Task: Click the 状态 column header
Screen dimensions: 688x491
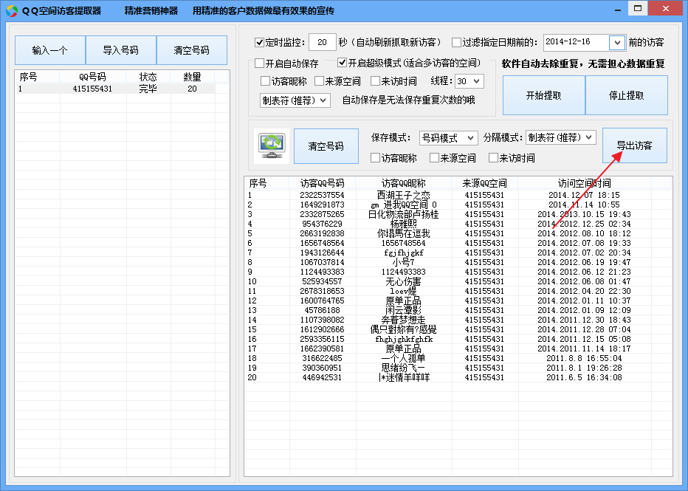Action: (148, 78)
